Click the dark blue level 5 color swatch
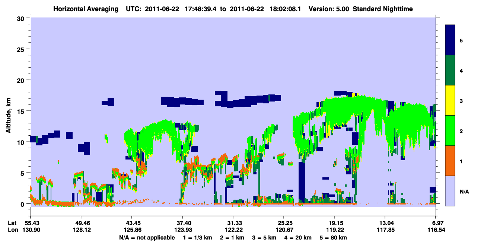 click(x=450, y=40)
